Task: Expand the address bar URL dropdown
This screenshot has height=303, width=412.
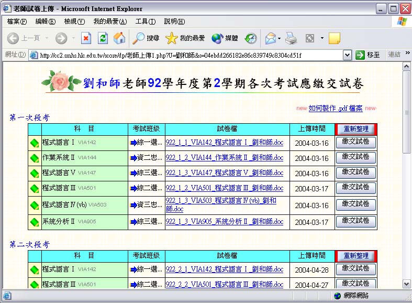Action: tap(347, 55)
